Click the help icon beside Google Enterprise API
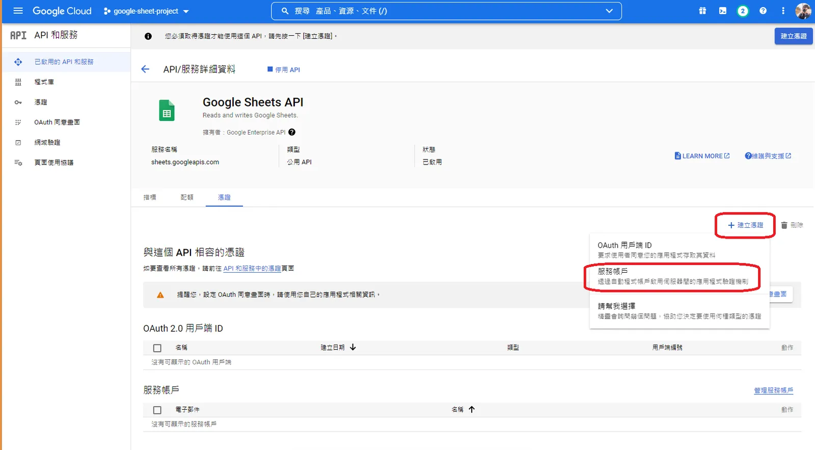815x450 pixels. click(x=292, y=132)
